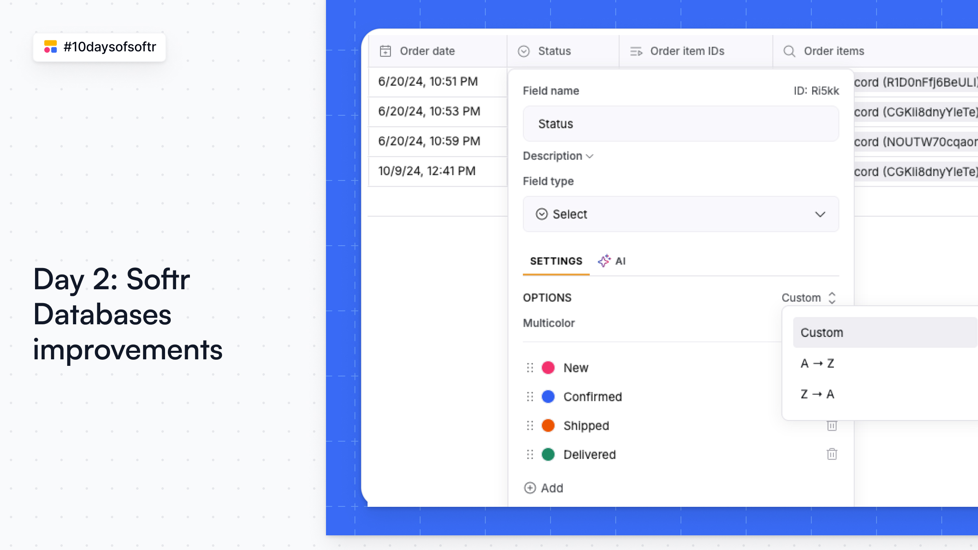Pick the blue color swatch for Confirmed
The height and width of the screenshot is (550, 978).
(548, 397)
